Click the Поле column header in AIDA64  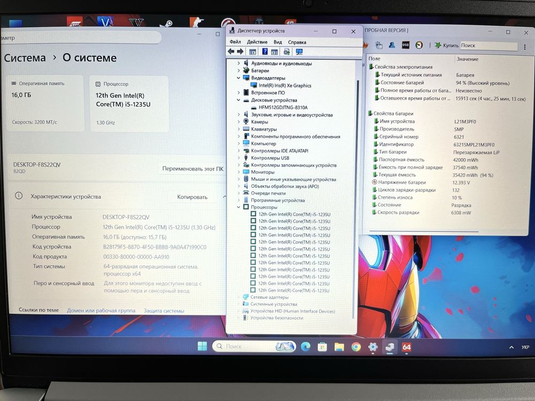click(374, 59)
